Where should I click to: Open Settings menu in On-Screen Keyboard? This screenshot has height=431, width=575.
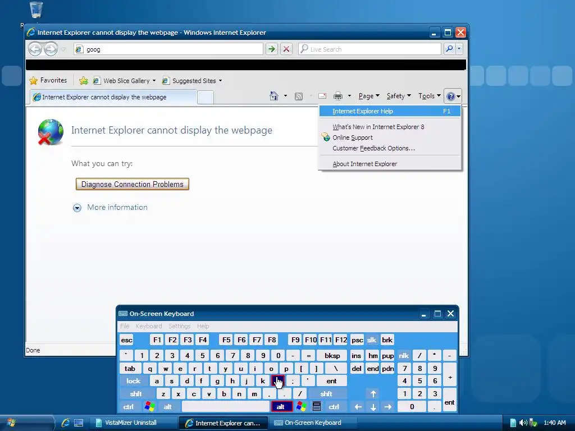[x=179, y=326]
